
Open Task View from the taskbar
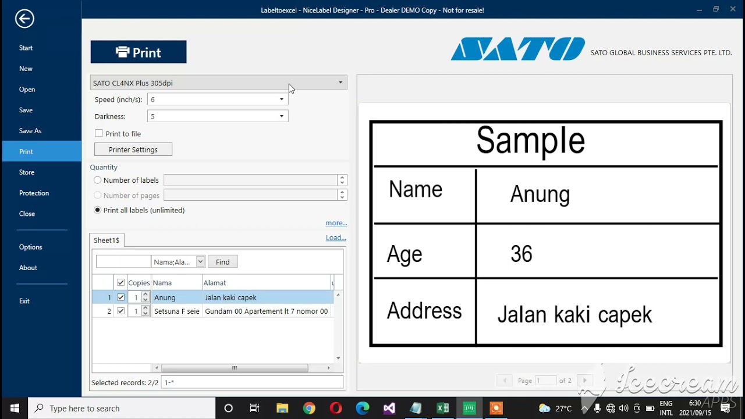[x=255, y=408]
